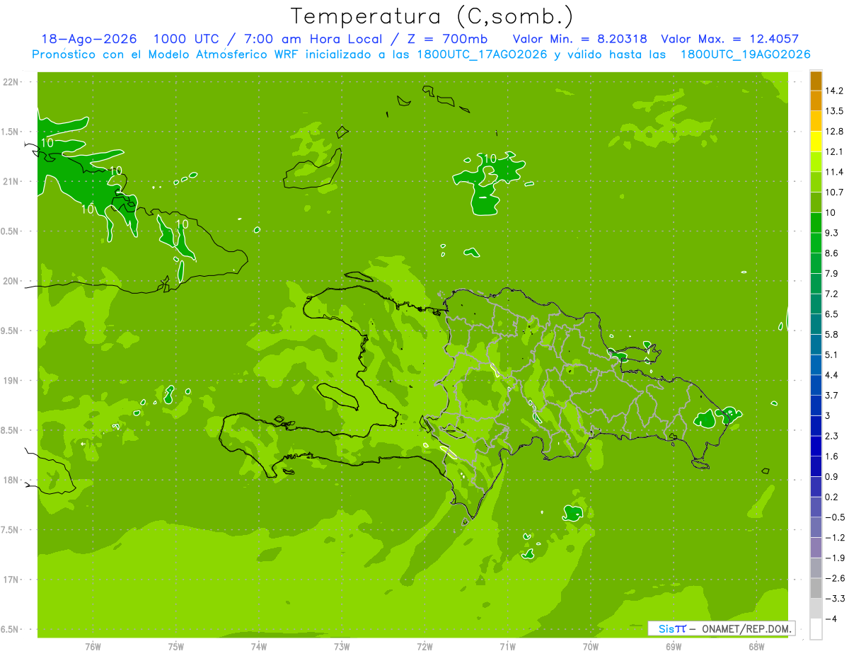
Task: Click legend swatch between 0.9 and 1.6
Action: click(816, 466)
